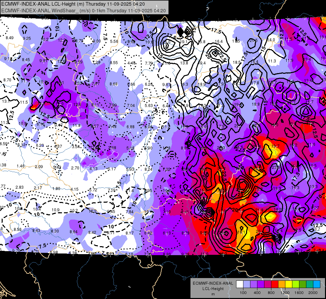Click the contour label 25
Image resolution: width=326 pixels, height=299 pixels.
click(x=240, y=195)
